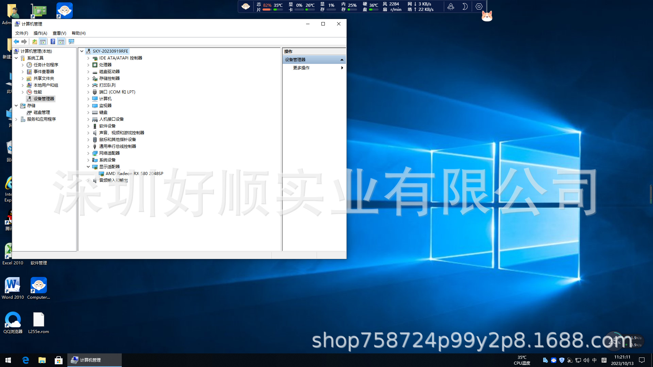Click the Windows Start button
Image resolution: width=653 pixels, height=367 pixels.
pos(8,360)
